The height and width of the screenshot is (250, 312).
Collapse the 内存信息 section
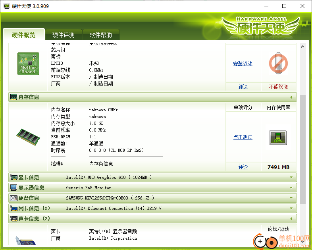291,97
